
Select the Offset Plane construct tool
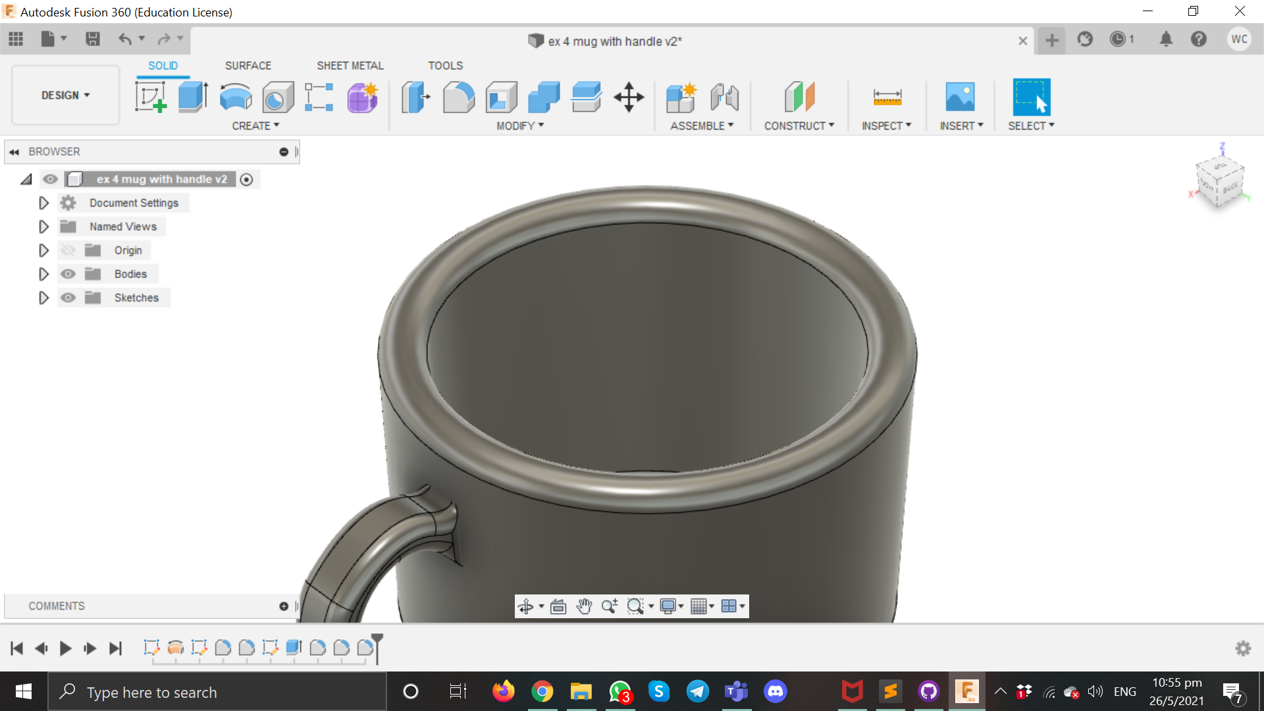pos(799,97)
